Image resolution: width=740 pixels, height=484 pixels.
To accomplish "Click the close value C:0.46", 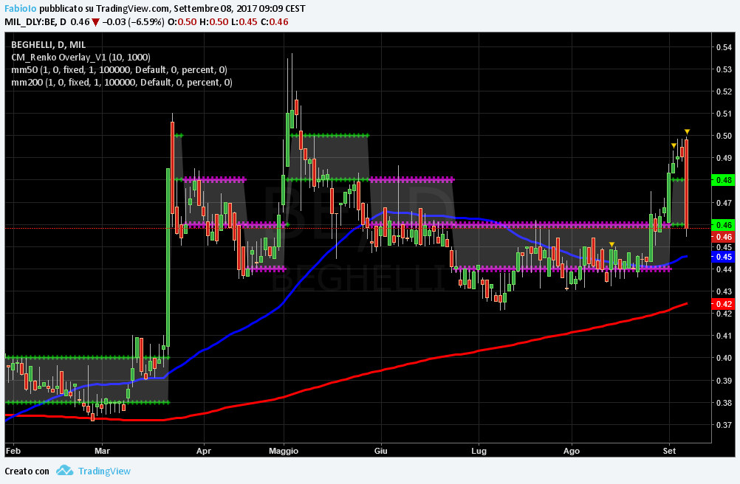I will click(274, 21).
